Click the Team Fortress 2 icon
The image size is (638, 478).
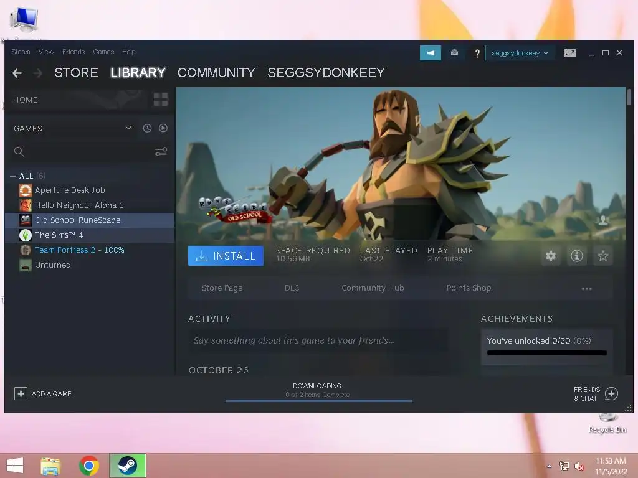click(x=25, y=250)
